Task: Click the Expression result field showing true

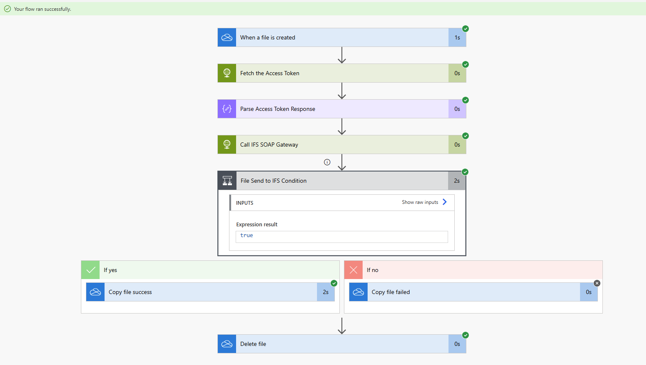Action: (x=341, y=236)
